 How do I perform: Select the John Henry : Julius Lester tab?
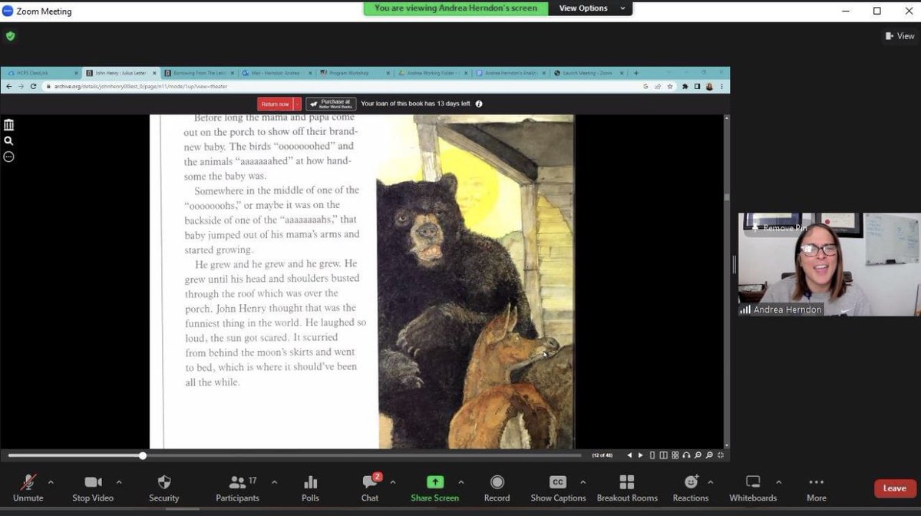click(120, 73)
